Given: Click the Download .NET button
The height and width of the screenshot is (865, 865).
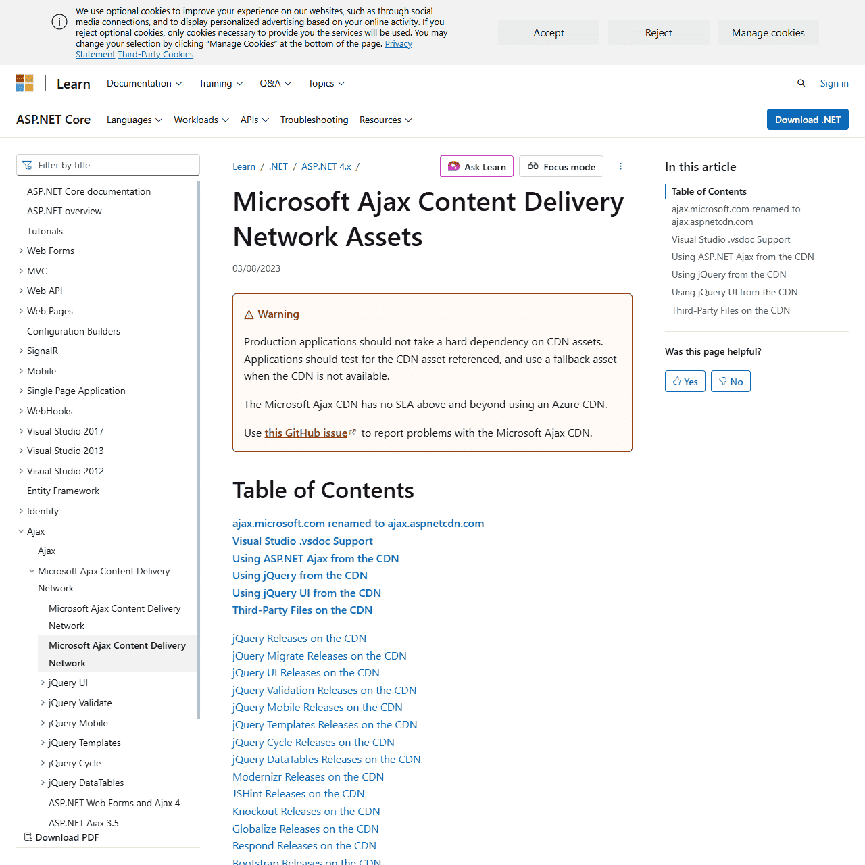Looking at the screenshot, I should (x=808, y=119).
